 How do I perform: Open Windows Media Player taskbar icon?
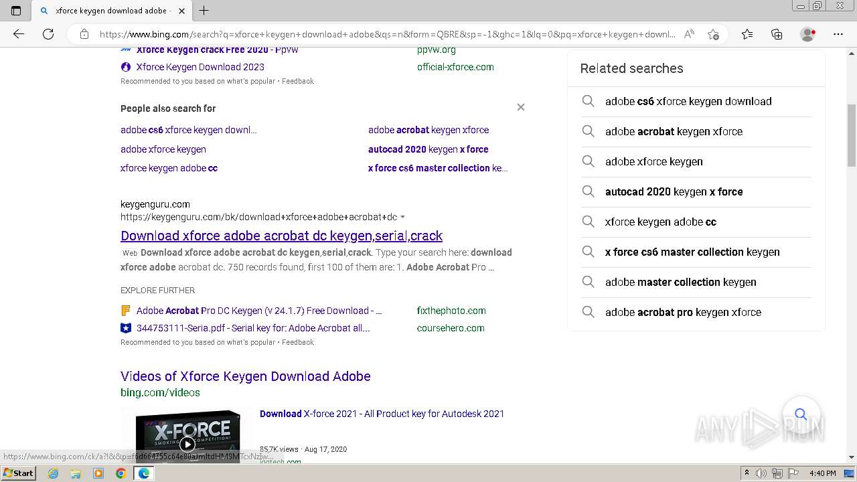pos(98,473)
